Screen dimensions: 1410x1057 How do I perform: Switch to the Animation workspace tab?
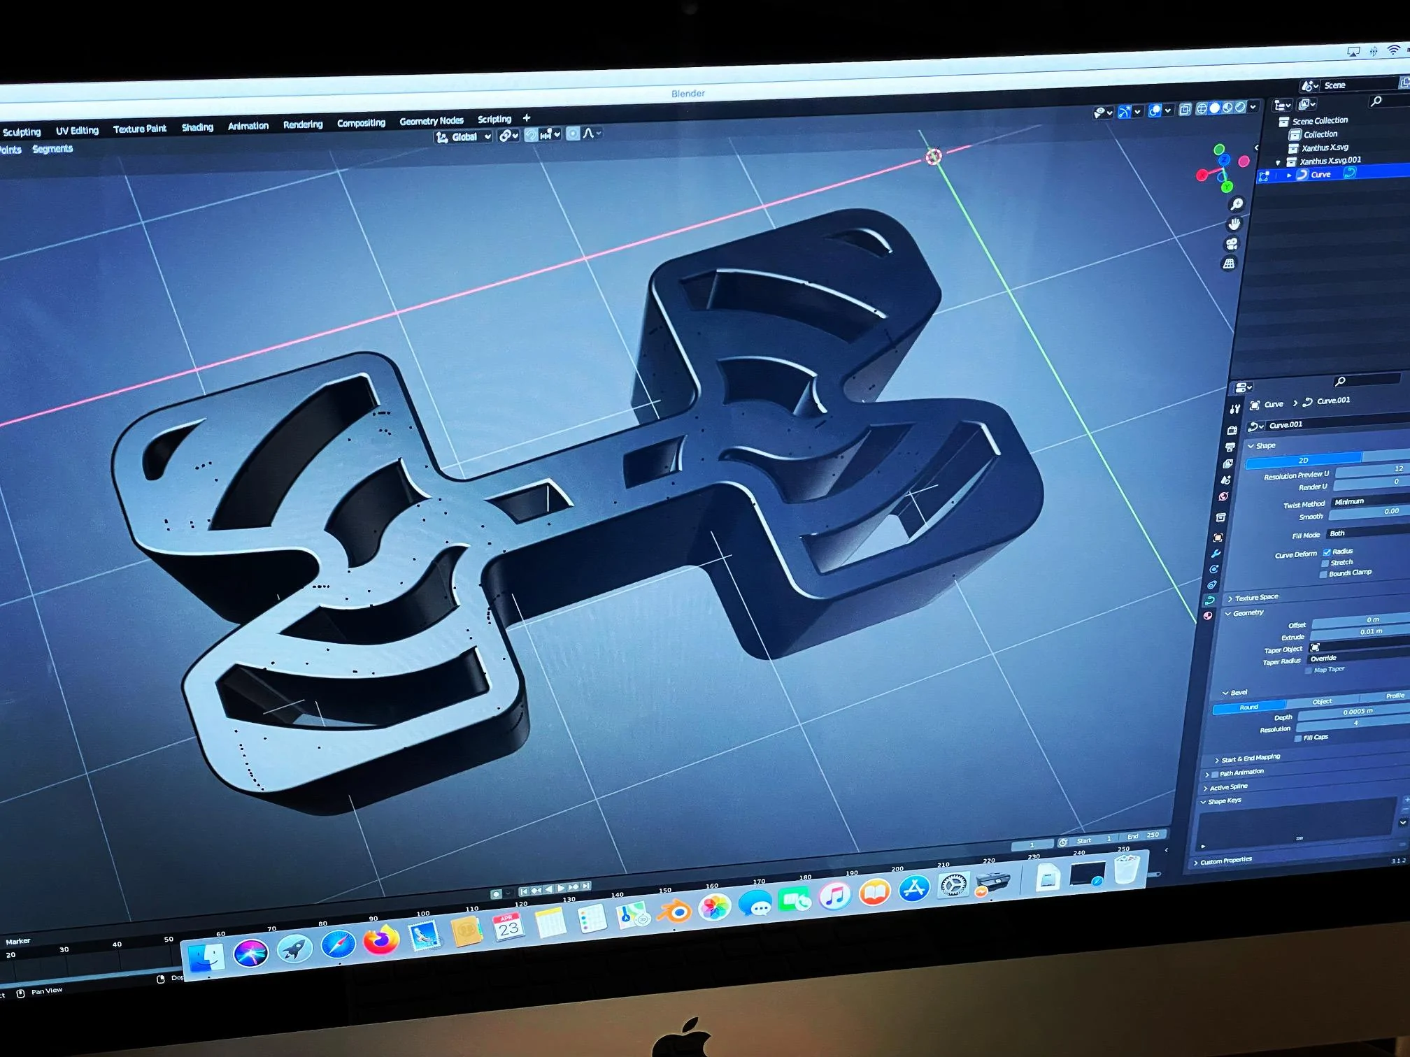(x=248, y=126)
